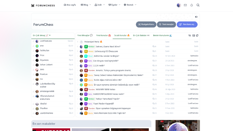Image resolution: width=233 pixels, height=131 pixels.
Task: Click the archive box icon beside refresh
Action: tap(194, 36)
